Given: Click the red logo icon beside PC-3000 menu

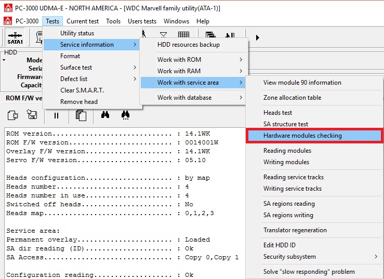Looking at the screenshot, I should point(8,21).
